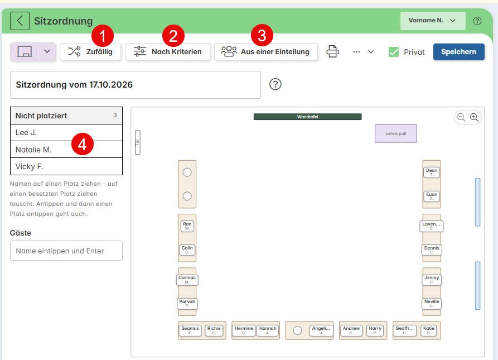
Task: Choose Aus einer Einteilung
Action: [266, 51]
